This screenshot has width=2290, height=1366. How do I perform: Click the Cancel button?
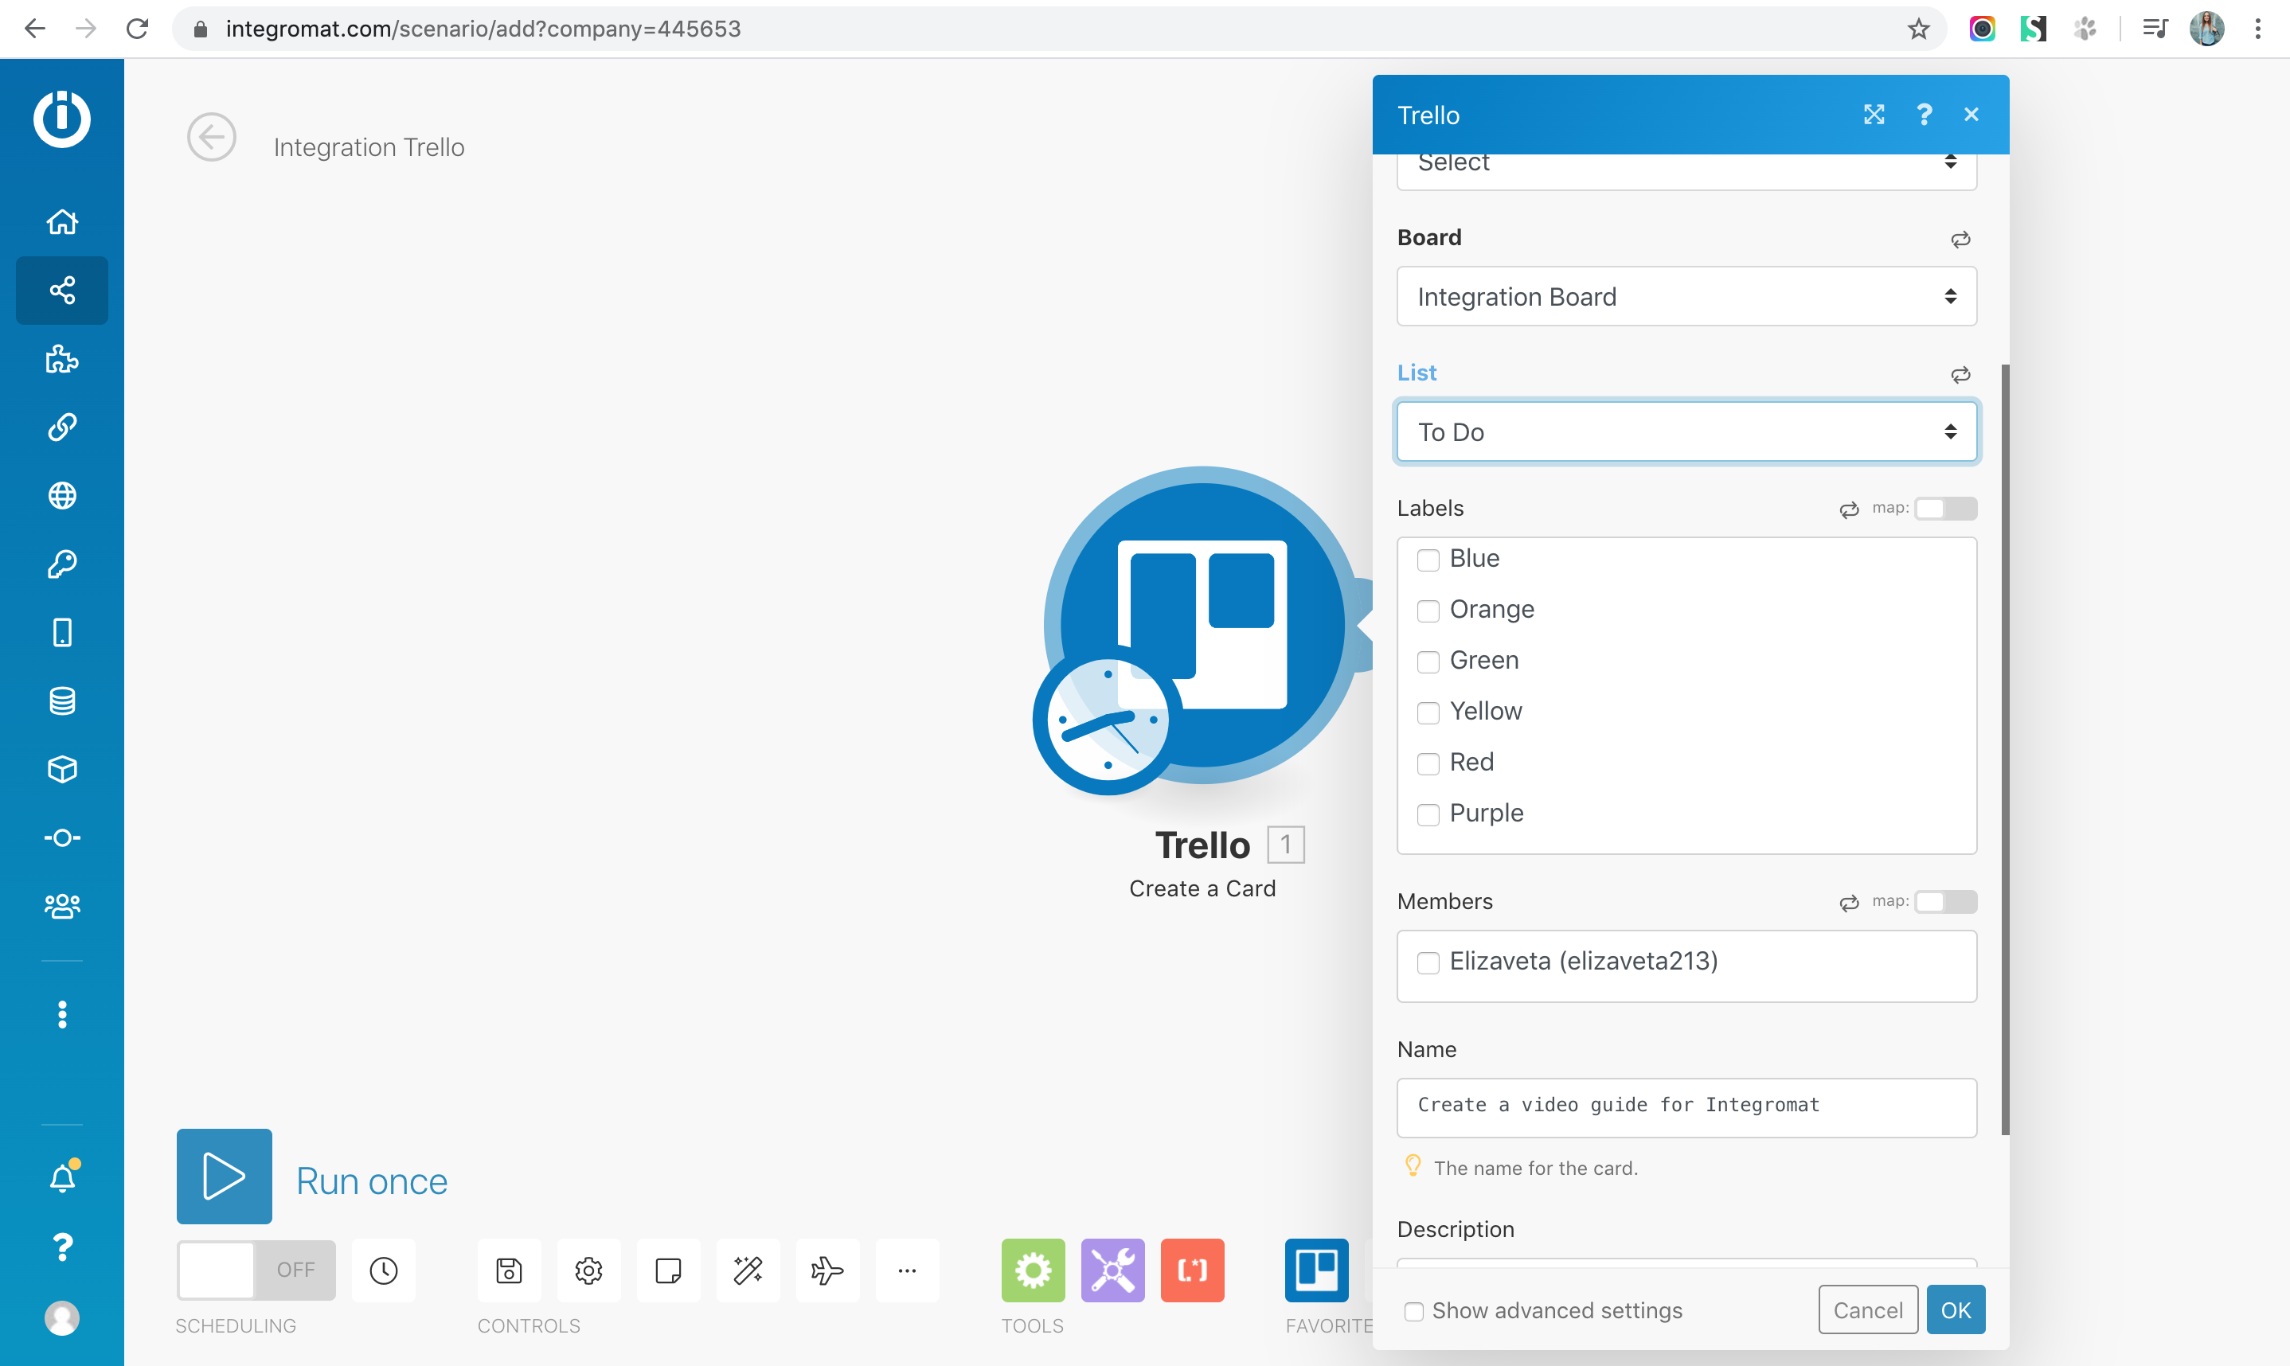1866,1309
